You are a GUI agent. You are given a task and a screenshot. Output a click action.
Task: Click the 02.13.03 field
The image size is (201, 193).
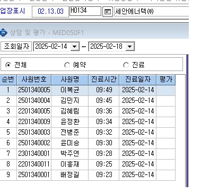tap(50, 12)
